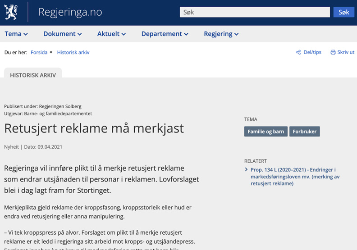Viewport: 357px width, 250px height.
Task: Click inside the Søk search field
Action: pyautogui.click(x=255, y=12)
